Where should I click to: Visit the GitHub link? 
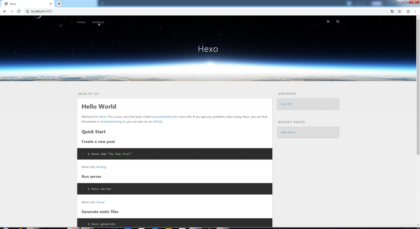(157, 122)
